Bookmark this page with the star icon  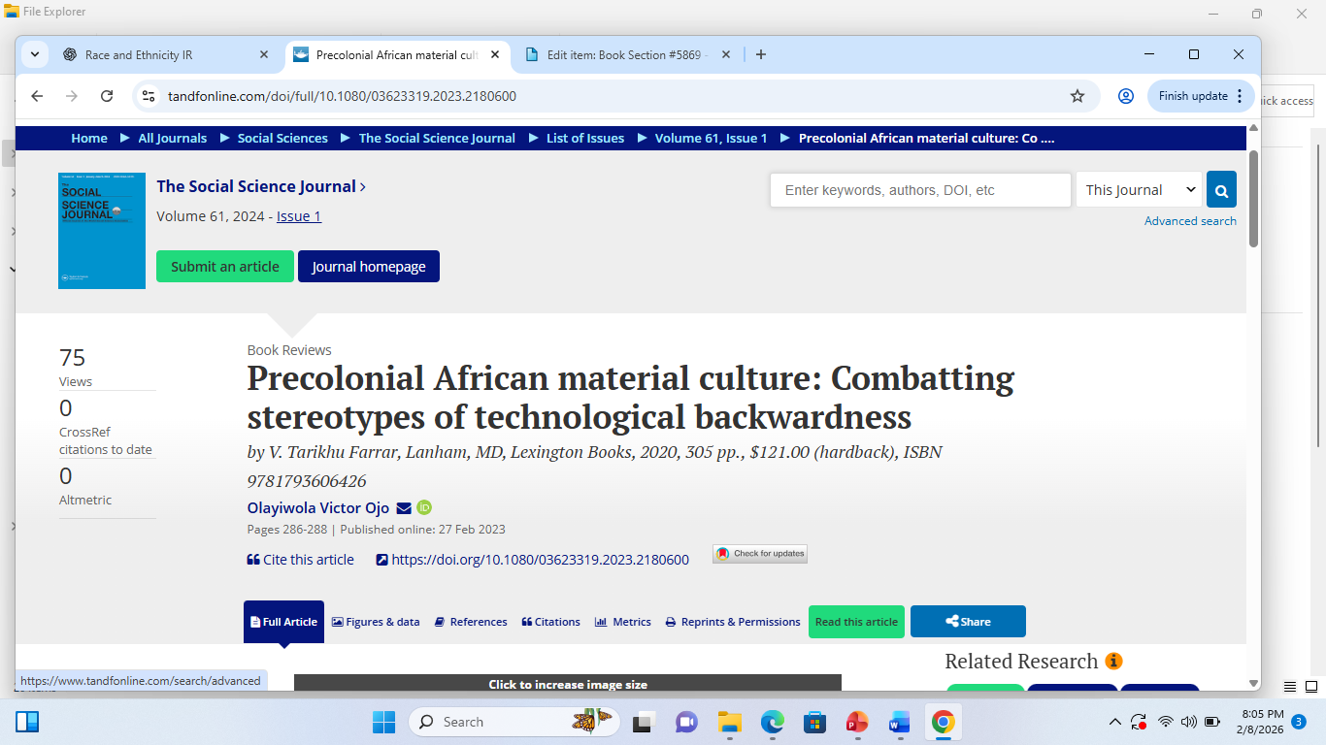point(1077,96)
